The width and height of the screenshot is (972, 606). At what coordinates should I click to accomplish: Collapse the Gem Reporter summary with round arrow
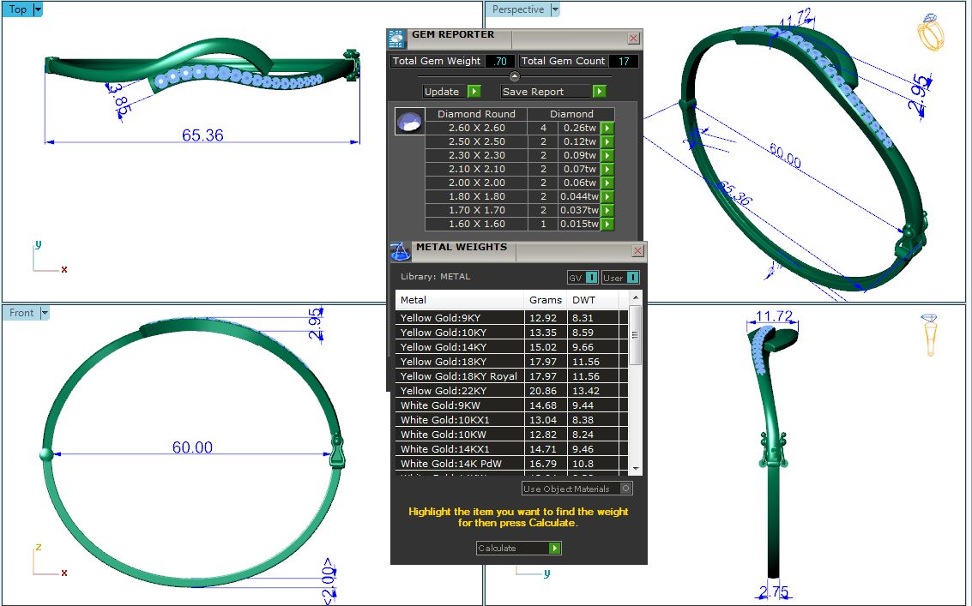tap(515, 76)
